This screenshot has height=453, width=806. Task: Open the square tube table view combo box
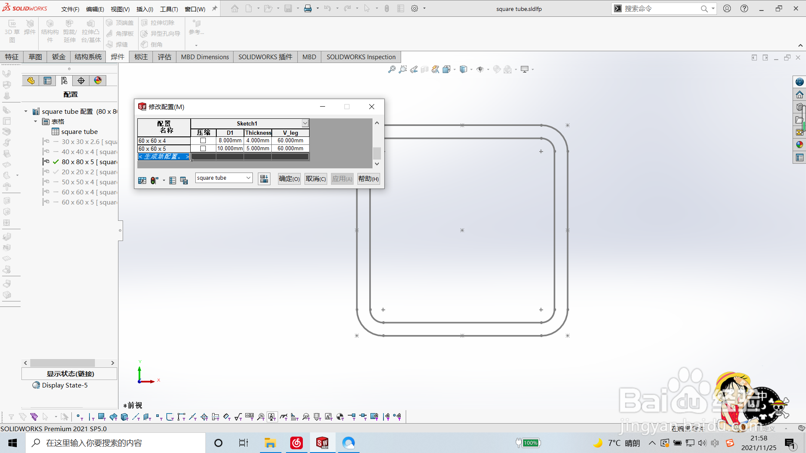click(x=223, y=178)
